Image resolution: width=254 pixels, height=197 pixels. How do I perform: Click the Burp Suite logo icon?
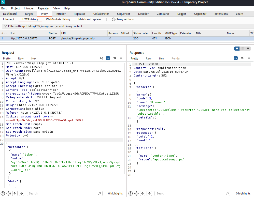[x=3, y=2]
